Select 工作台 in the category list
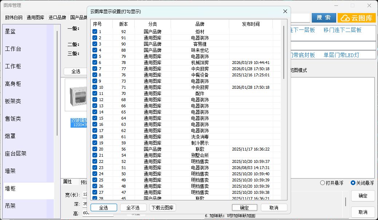 click(x=29, y=49)
